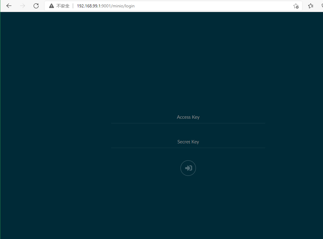Screen dimensions: 323x239
Task: Click the empty dark area above the login form
Action: tap(188, 62)
